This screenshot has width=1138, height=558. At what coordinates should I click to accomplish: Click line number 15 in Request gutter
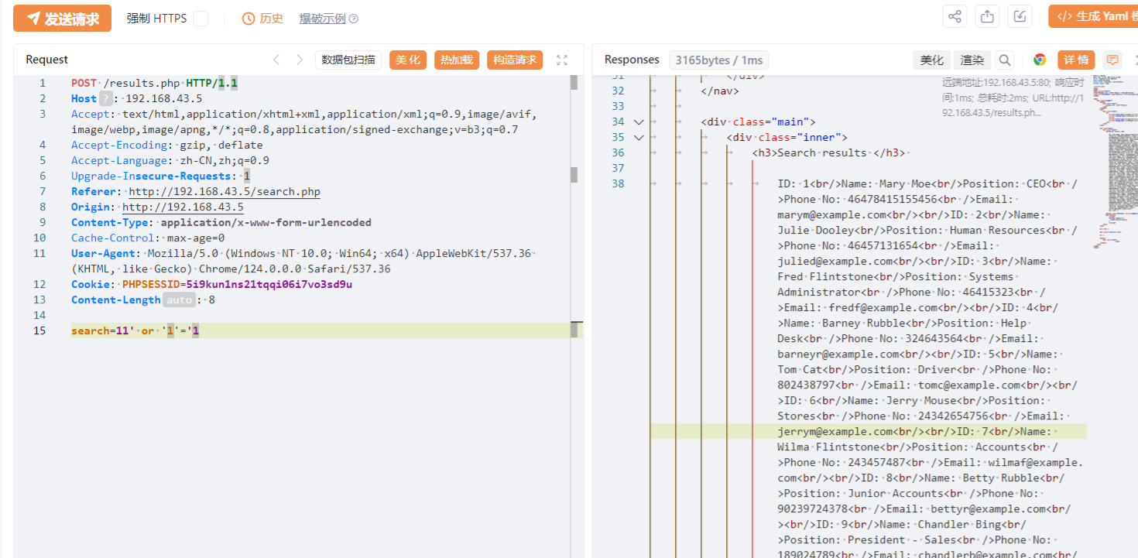[x=39, y=330]
